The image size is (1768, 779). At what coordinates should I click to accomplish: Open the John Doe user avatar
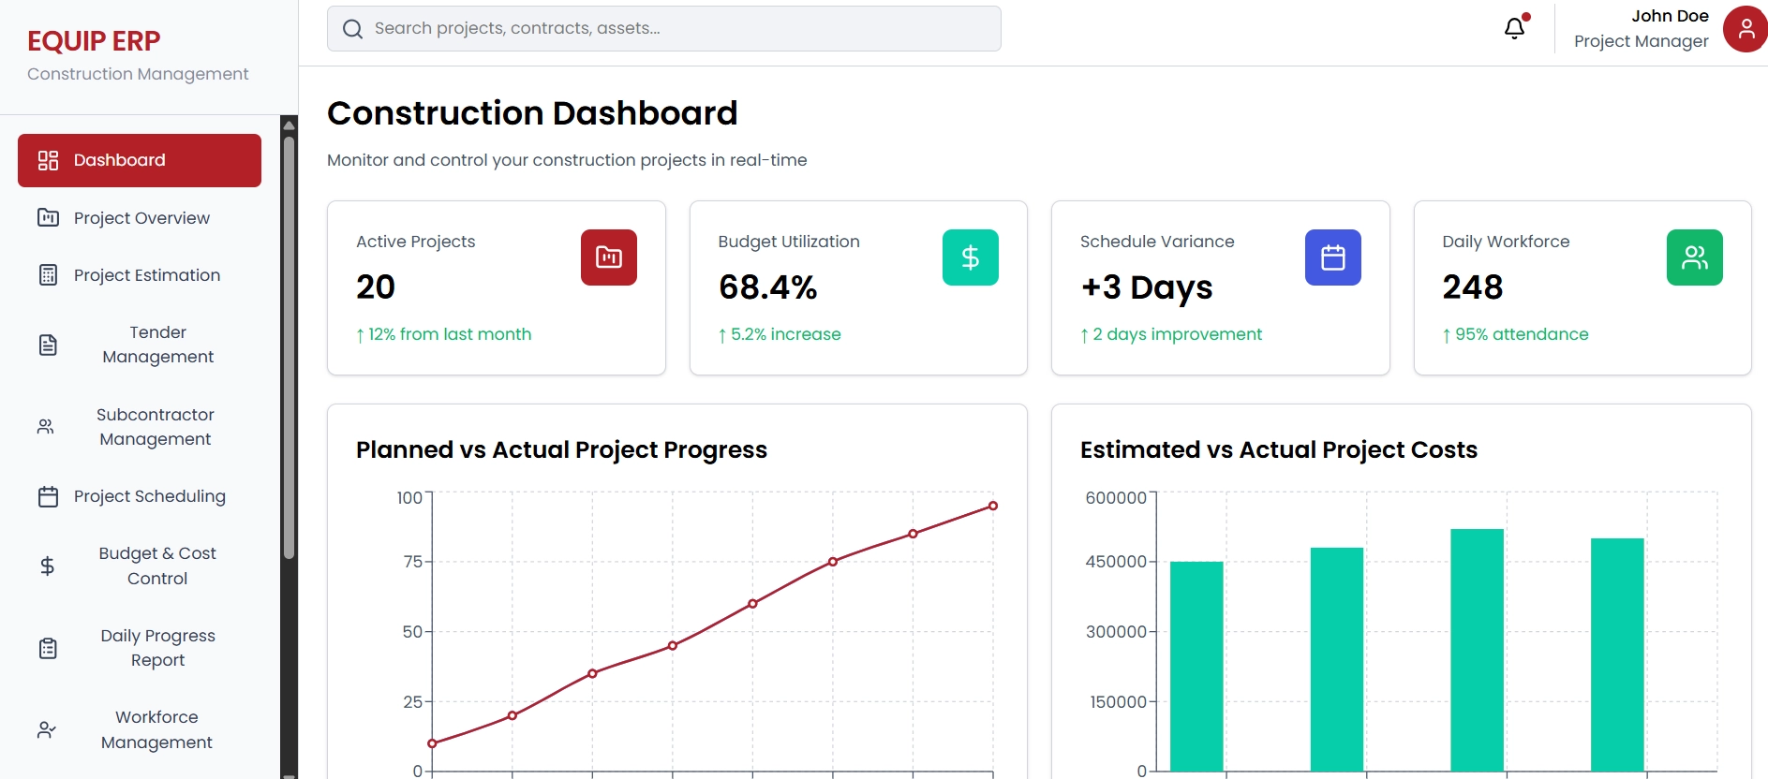pyautogui.click(x=1745, y=29)
